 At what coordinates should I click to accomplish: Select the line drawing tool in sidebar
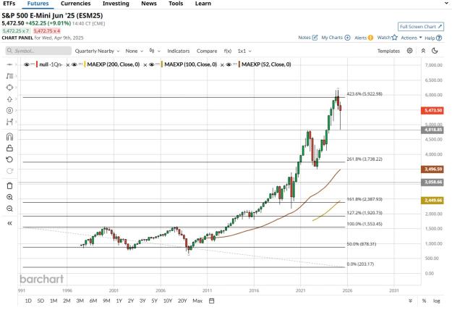9,64
